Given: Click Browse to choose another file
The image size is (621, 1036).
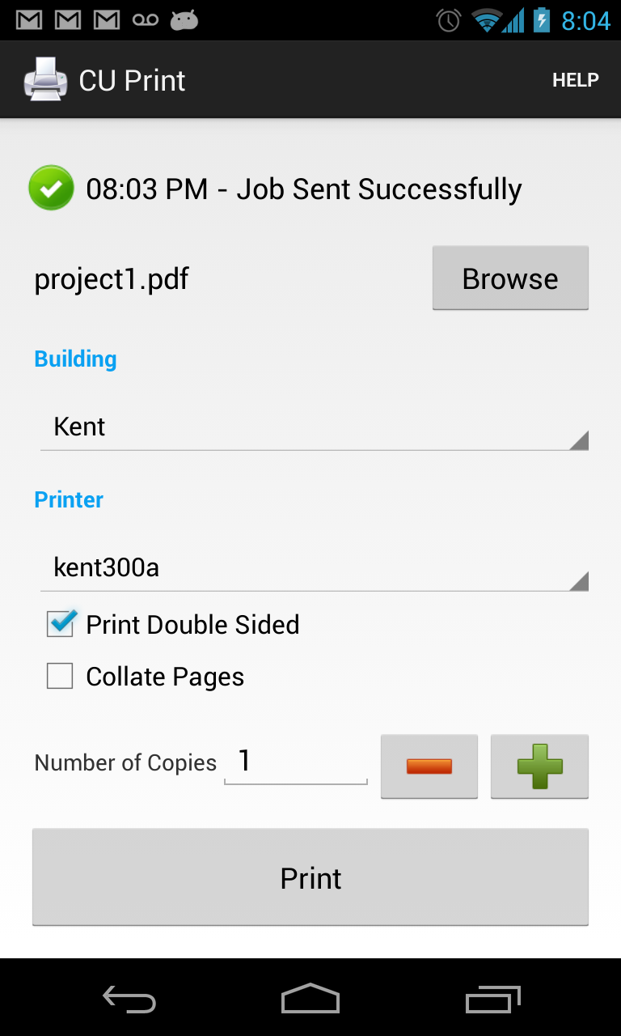Looking at the screenshot, I should click(510, 278).
